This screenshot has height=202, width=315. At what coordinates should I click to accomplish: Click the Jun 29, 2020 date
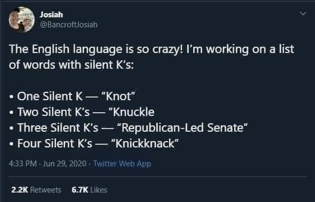point(65,164)
